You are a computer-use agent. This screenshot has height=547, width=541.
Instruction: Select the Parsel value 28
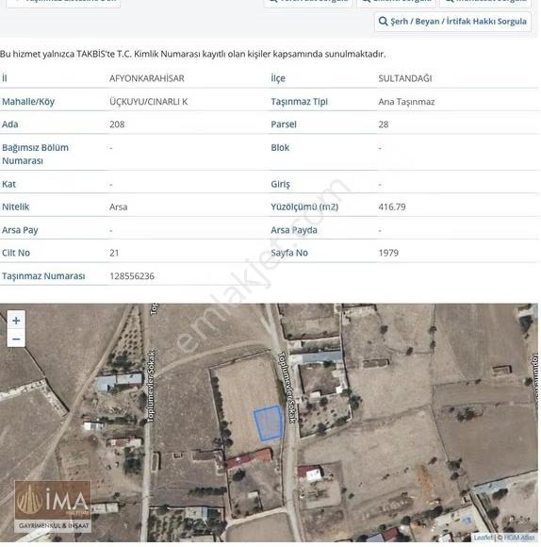(384, 124)
